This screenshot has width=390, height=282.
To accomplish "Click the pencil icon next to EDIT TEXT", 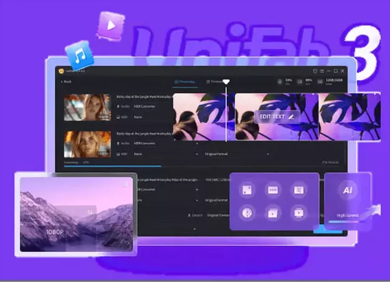I will 291,117.
